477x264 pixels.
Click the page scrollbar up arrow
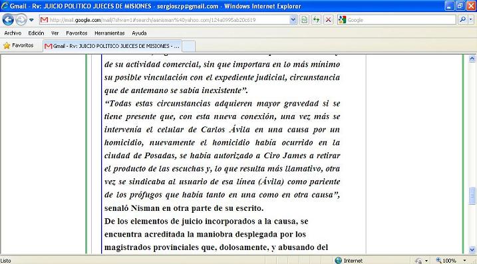(472, 59)
